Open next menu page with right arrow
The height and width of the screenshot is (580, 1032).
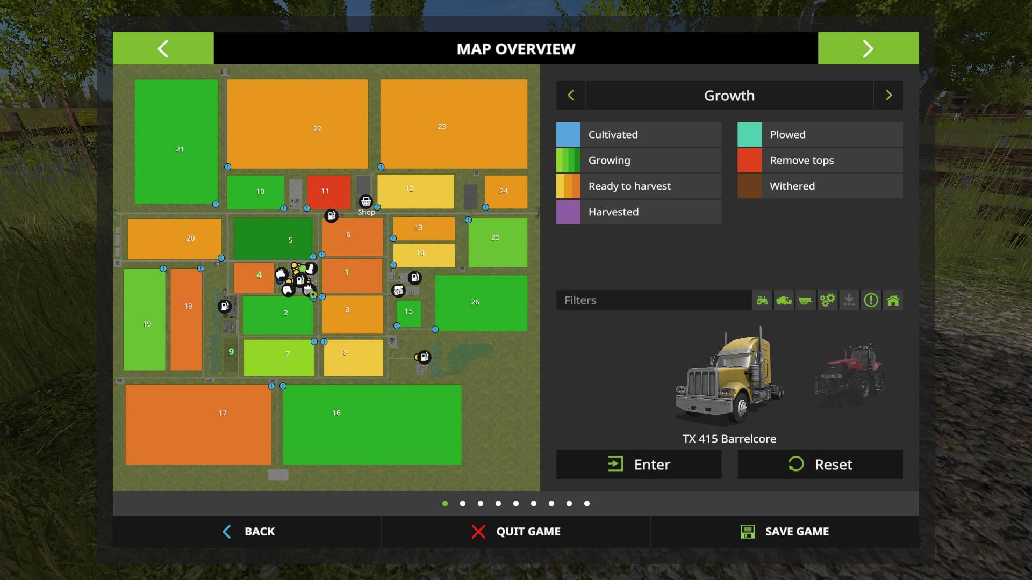pos(868,48)
